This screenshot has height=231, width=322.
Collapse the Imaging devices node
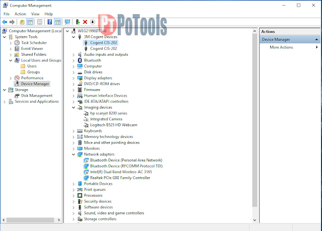pos(73,107)
